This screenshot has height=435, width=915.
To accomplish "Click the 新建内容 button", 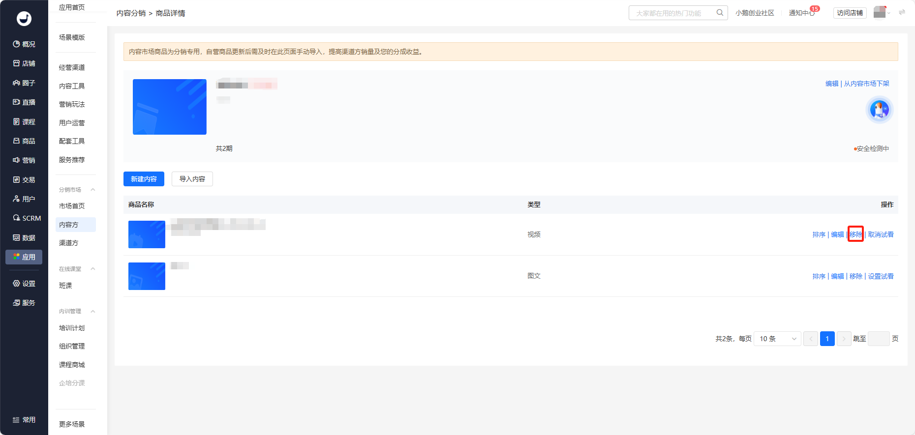I will point(144,179).
